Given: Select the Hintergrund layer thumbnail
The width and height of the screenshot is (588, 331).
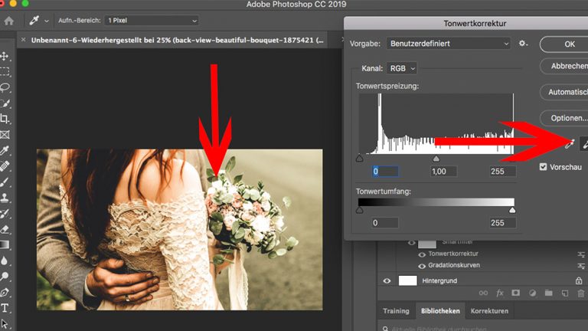Looking at the screenshot, I should coord(407,280).
